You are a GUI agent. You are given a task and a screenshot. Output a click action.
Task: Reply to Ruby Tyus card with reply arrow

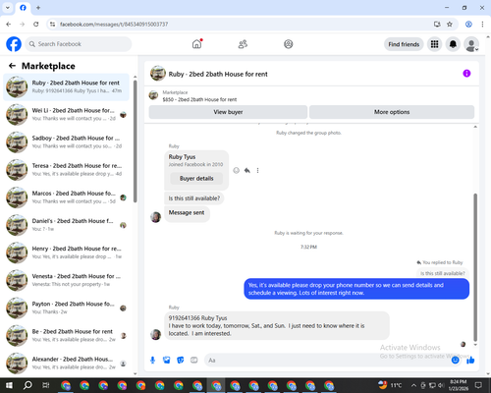pos(247,170)
